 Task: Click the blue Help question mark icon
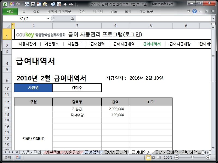pyautogui.click(x=195, y=11)
